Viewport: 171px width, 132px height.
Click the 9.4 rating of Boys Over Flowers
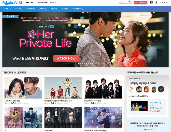[93, 103]
